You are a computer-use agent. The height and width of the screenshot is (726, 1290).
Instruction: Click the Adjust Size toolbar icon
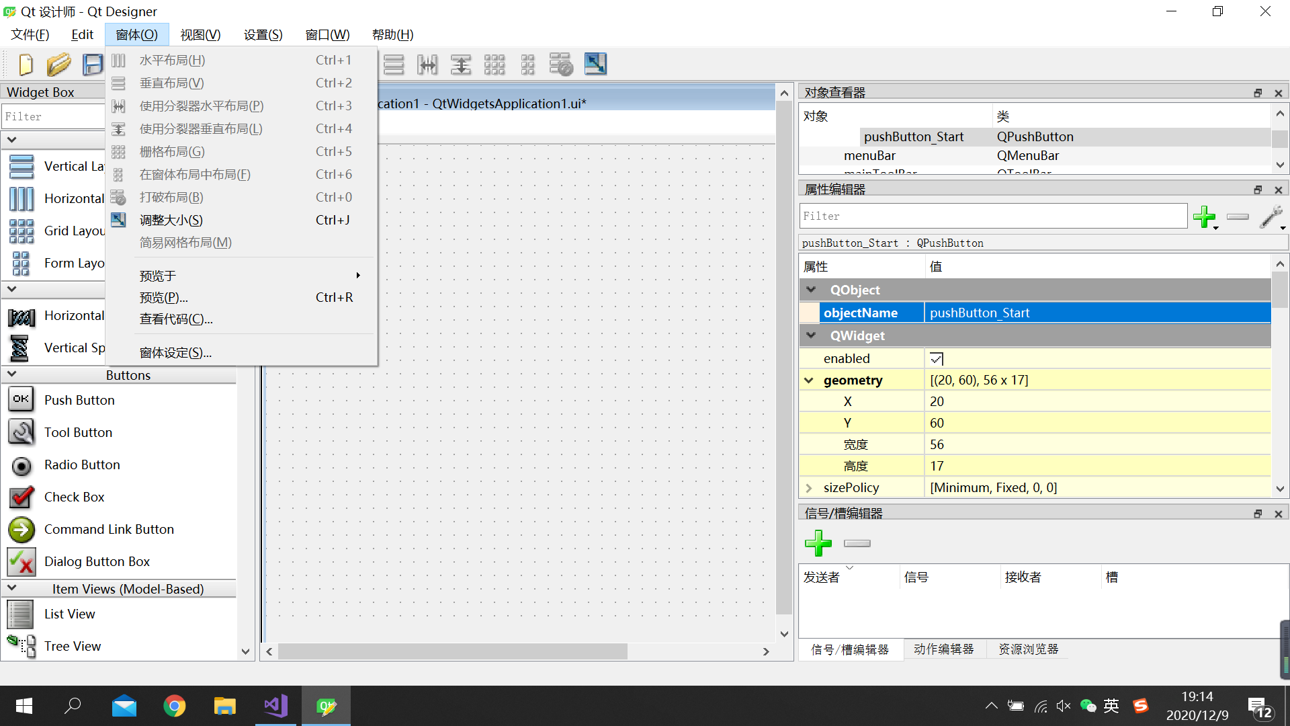click(595, 65)
